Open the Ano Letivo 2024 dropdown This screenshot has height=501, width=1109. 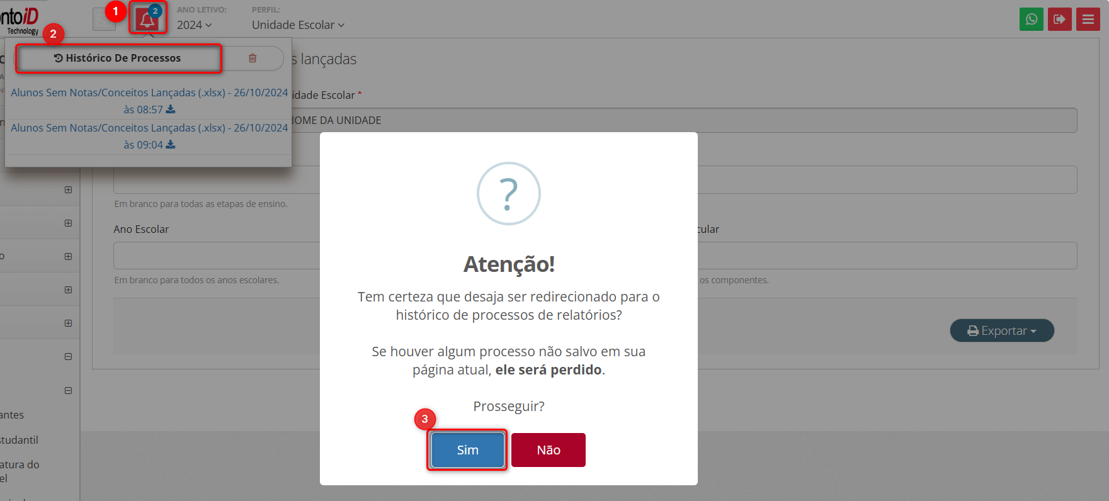pyautogui.click(x=194, y=25)
